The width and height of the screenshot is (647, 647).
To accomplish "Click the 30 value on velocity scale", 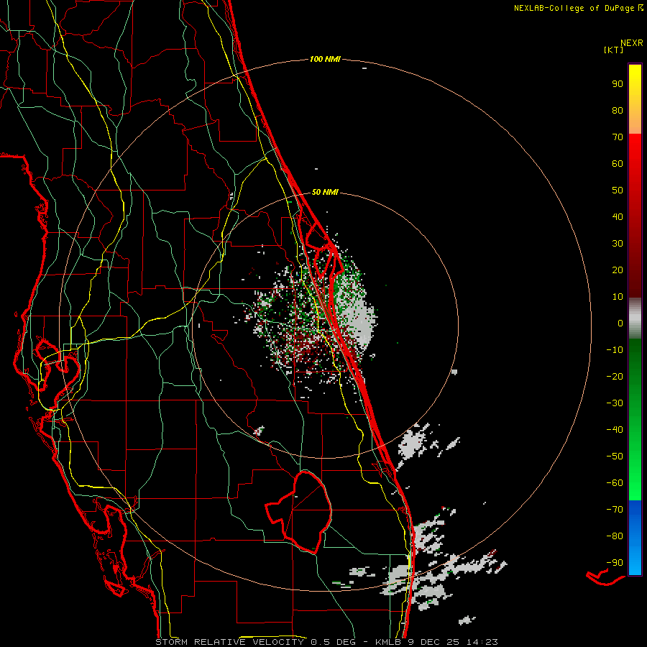I will 618,244.
